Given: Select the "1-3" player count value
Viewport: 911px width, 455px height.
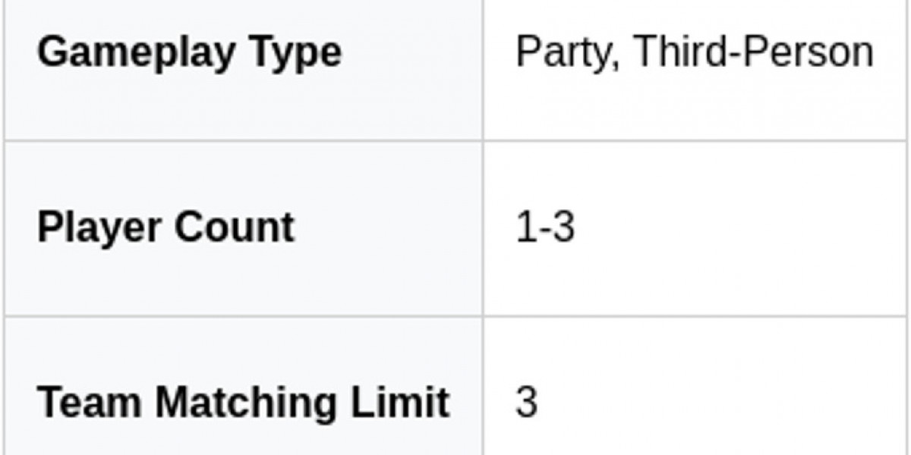Looking at the screenshot, I should (545, 227).
